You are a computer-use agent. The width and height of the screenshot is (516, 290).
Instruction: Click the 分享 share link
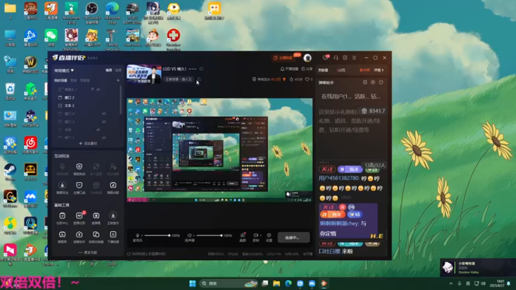(x=307, y=69)
